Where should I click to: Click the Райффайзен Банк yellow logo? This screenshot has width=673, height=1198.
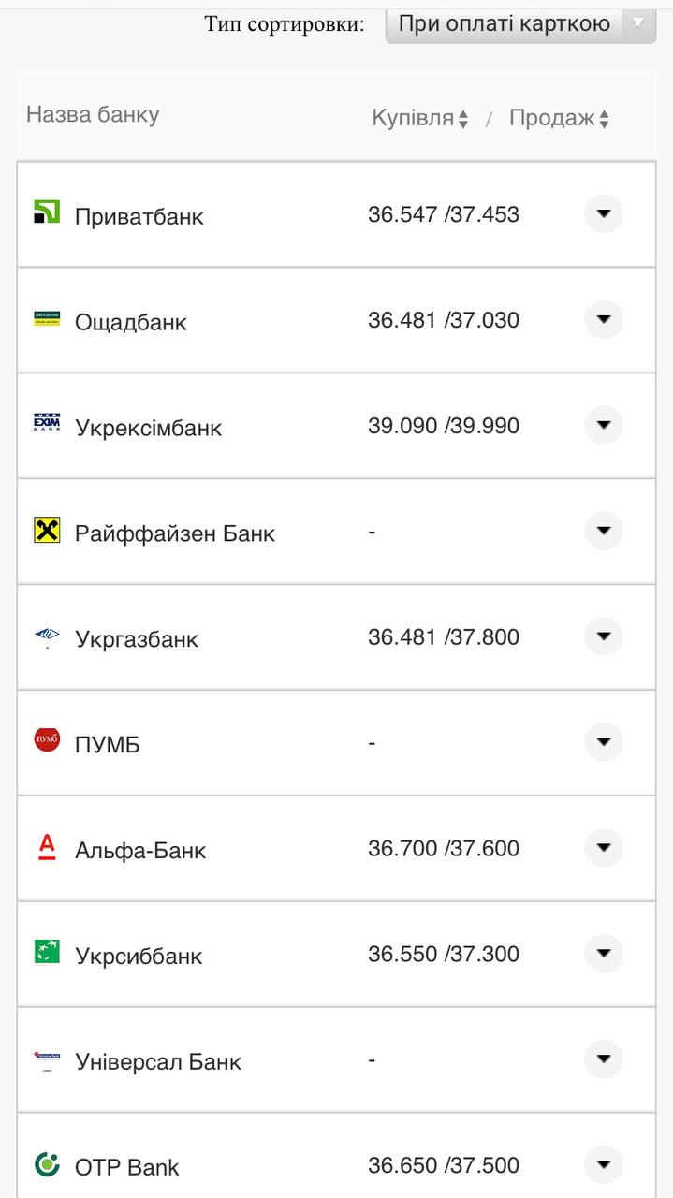[x=47, y=531]
